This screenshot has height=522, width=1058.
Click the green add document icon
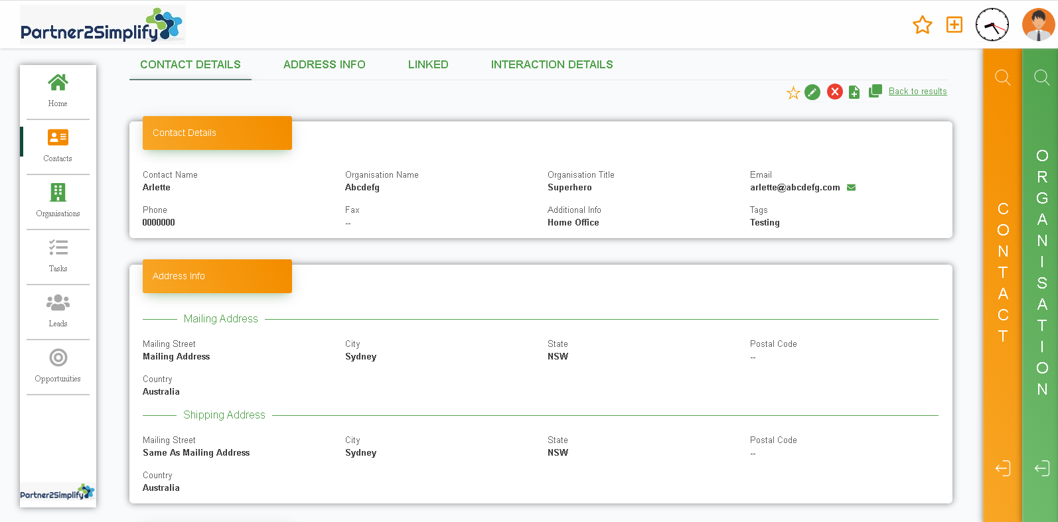pos(854,92)
